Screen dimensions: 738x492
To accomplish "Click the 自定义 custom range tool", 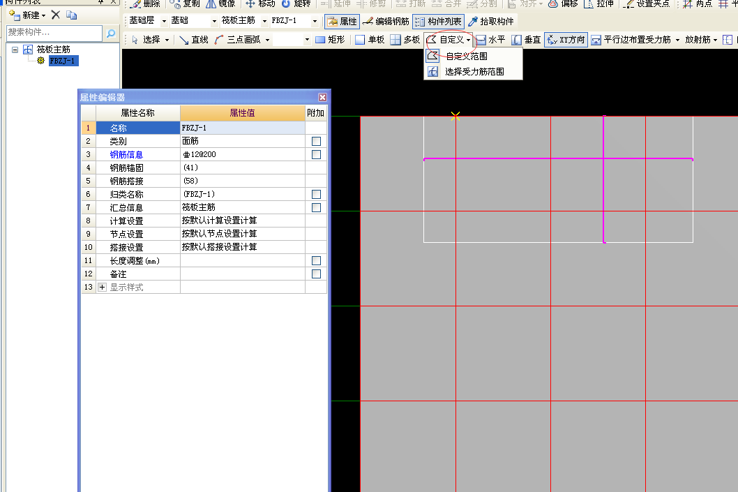I will pos(445,40).
